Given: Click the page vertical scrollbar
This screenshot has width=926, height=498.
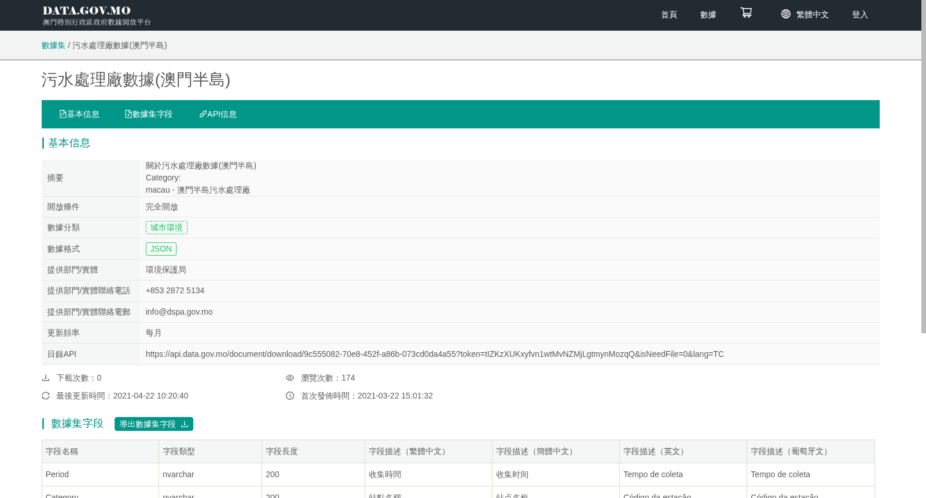Looking at the screenshot, I should point(924,167).
